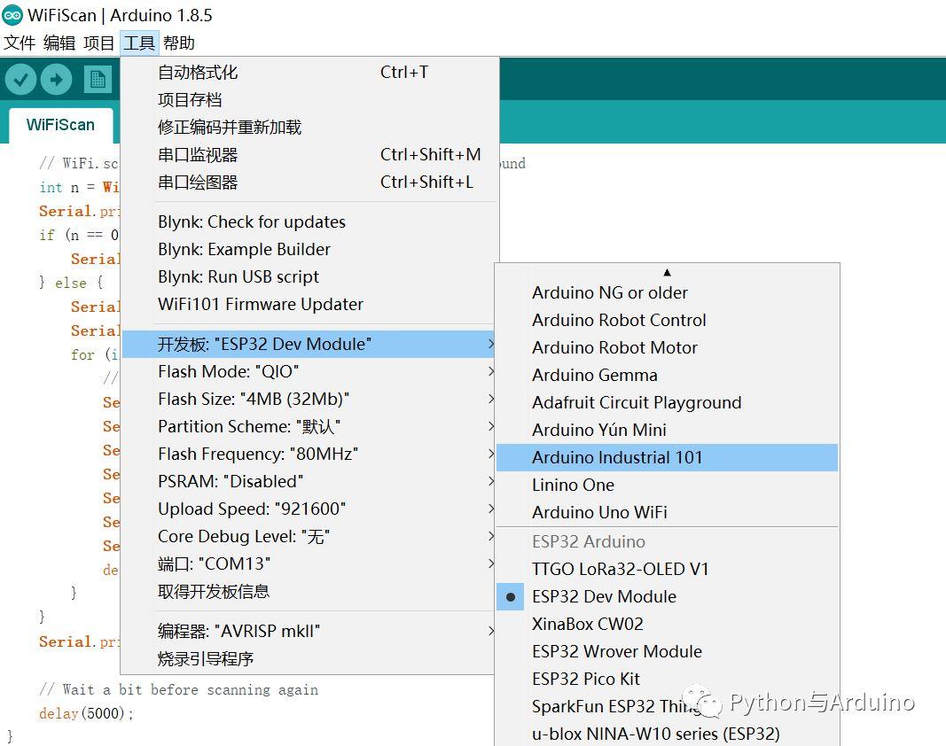Select Arduino Gemma board
The image size is (946, 746).
(x=667, y=375)
